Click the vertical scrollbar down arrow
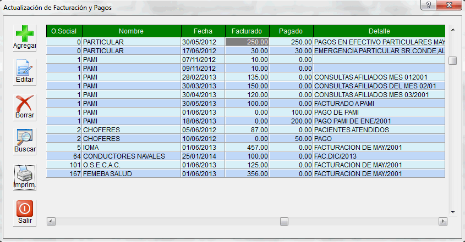Viewport: 465px width, 242px height. [x=452, y=212]
